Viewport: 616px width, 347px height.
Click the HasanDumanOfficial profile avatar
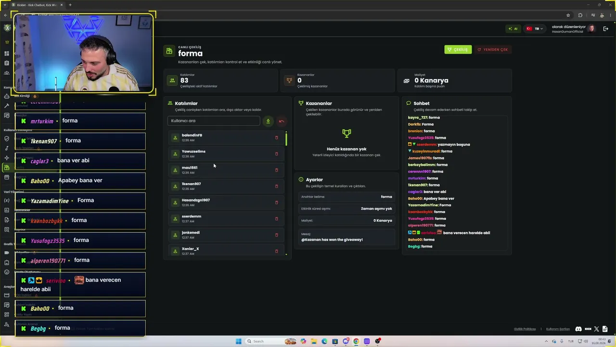592,29
